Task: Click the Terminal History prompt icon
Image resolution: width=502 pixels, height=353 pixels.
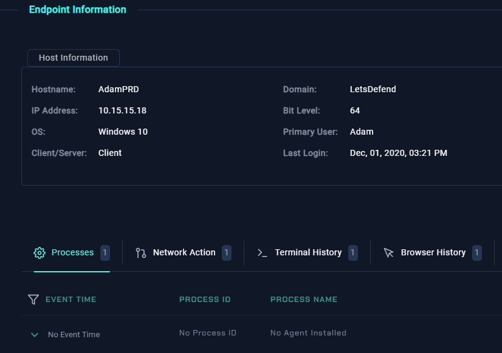Action: coord(263,253)
